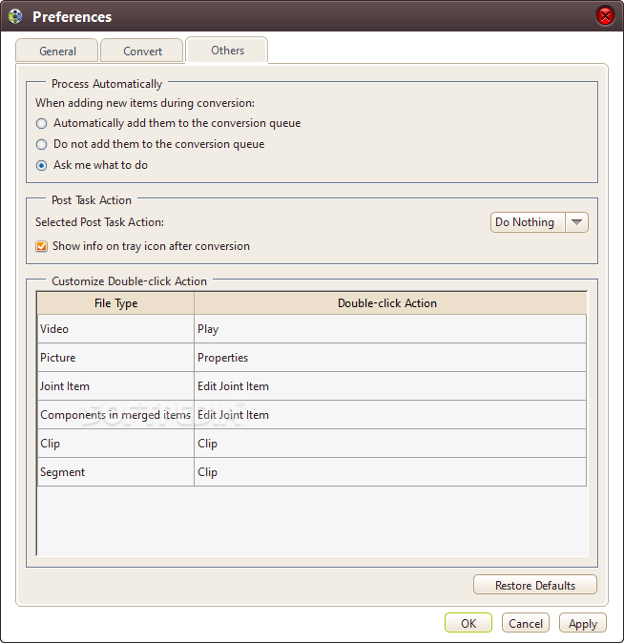Click the Play action for Video
The image size is (624, 643).
pos(390,329)
